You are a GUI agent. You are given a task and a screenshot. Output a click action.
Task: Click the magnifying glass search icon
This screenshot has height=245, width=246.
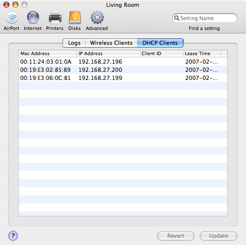coord(177,18)
